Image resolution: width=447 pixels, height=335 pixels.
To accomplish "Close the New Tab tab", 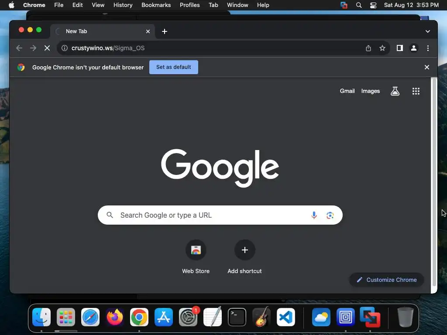I will point(148,31).
